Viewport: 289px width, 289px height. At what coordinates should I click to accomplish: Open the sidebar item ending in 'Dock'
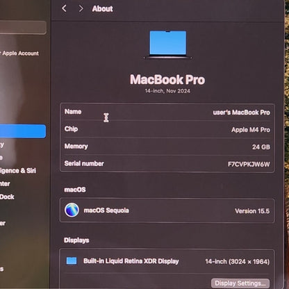(7, 197)
